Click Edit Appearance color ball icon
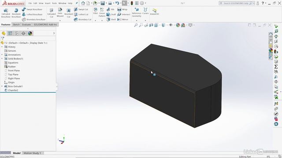Viewport: 282px width, 158px height. pos(178,25)
